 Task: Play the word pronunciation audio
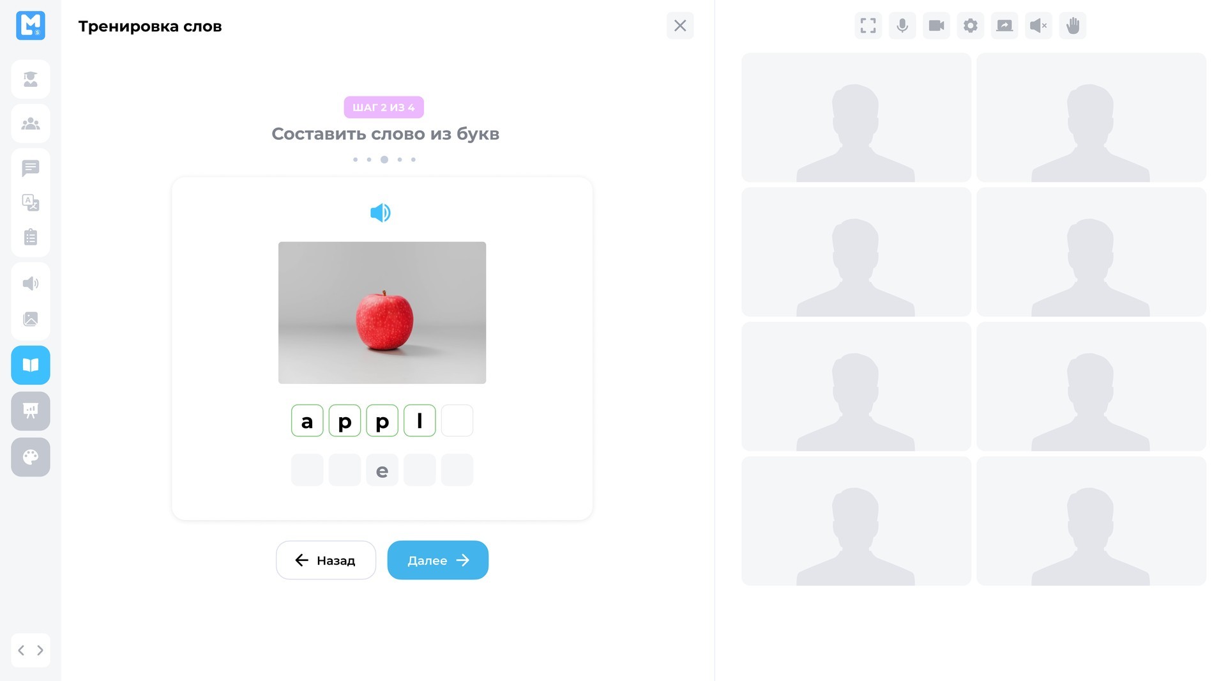point(381,213)
